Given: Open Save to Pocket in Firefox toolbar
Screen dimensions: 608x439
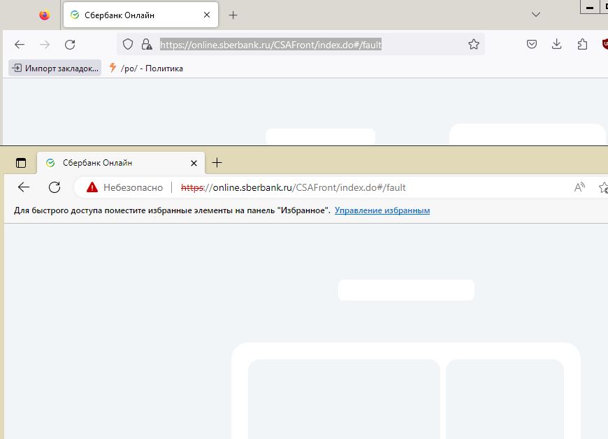Looking at the screenshot, I should [532, 44].
